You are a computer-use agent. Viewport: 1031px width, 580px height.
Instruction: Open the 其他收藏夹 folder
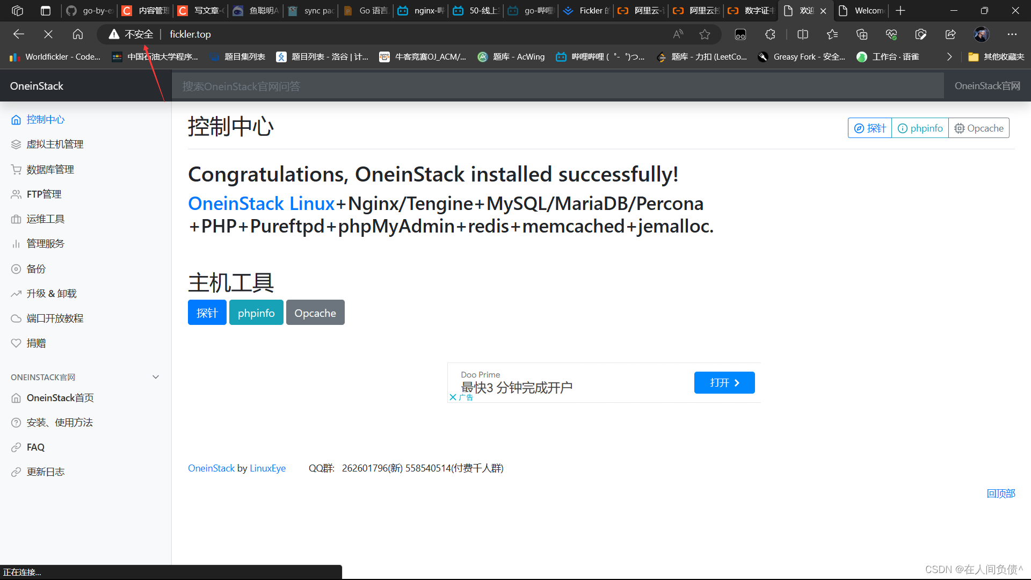click(996, 57)
